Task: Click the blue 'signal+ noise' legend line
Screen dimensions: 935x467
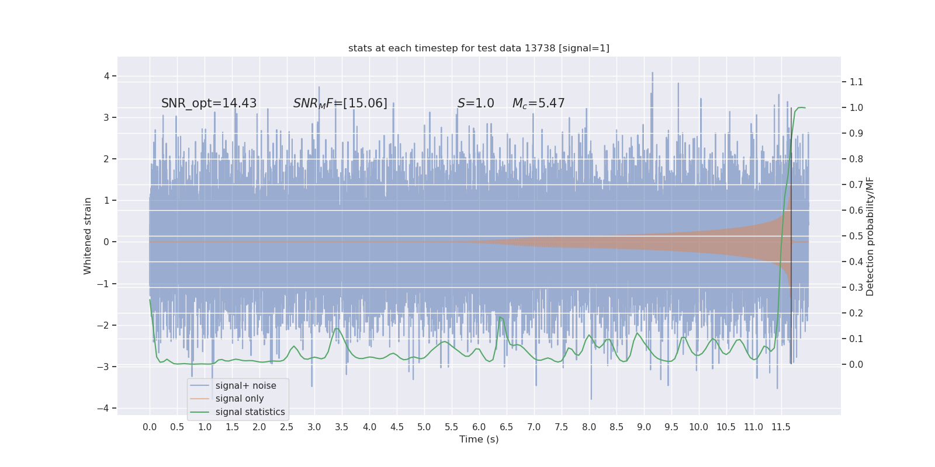Action: (x=199, y=386)
